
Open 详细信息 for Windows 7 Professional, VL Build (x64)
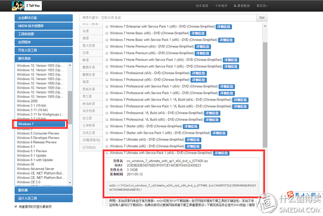(x=212, y=113)
